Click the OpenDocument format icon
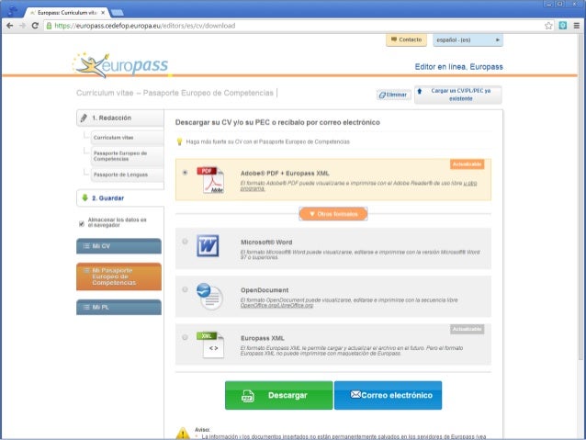The width and height of the screenshot is (586, 440). tap(209, 297)
